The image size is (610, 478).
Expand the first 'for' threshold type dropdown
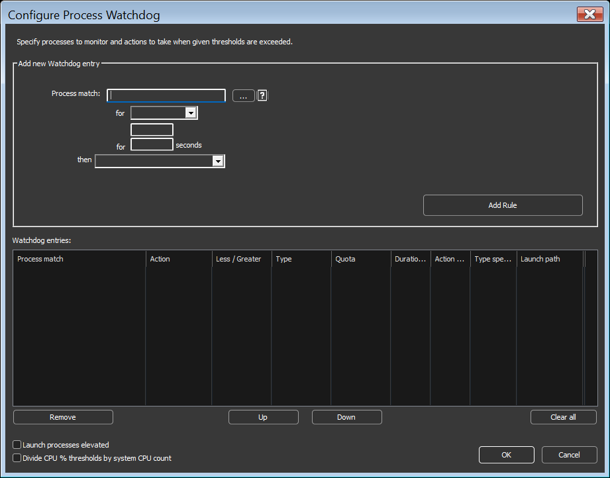(164, 113)
